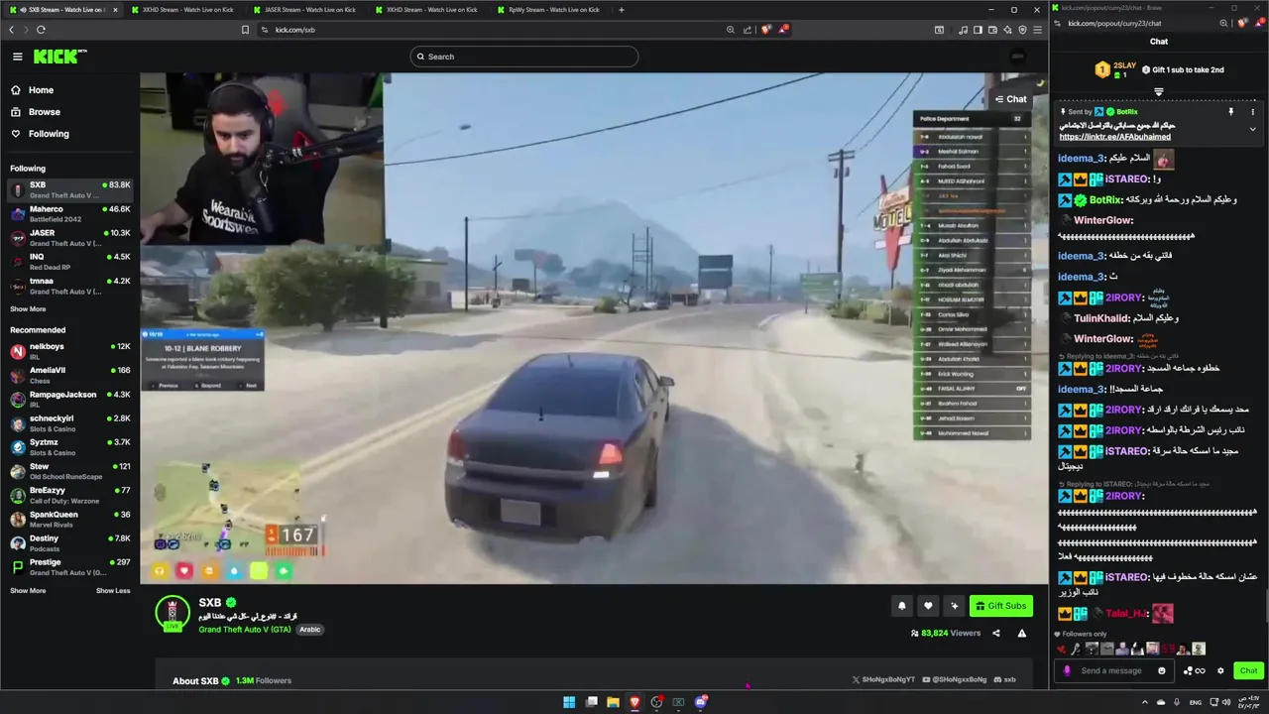Reload the kick.com/sxb page
Screen dimensions: 1269x714
pos(41,30)
